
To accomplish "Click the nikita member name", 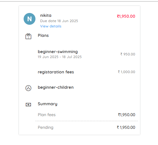I will (46, 16).
